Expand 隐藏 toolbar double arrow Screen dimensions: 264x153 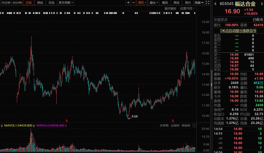tap(199, 3)
